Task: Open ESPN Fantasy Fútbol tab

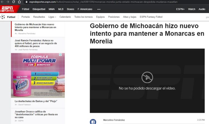Action: (x=151, y=17)
